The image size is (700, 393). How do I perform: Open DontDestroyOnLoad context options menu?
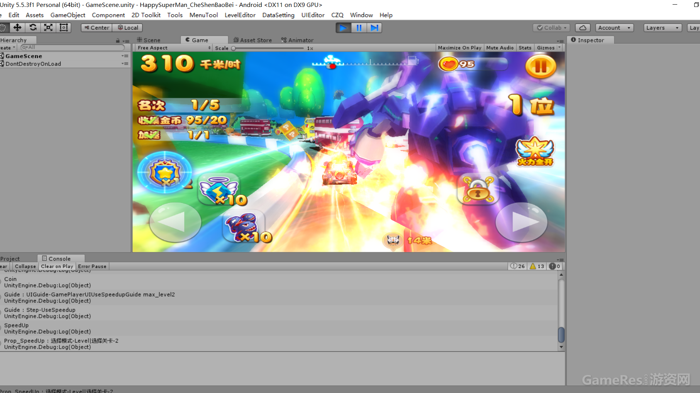125,64
